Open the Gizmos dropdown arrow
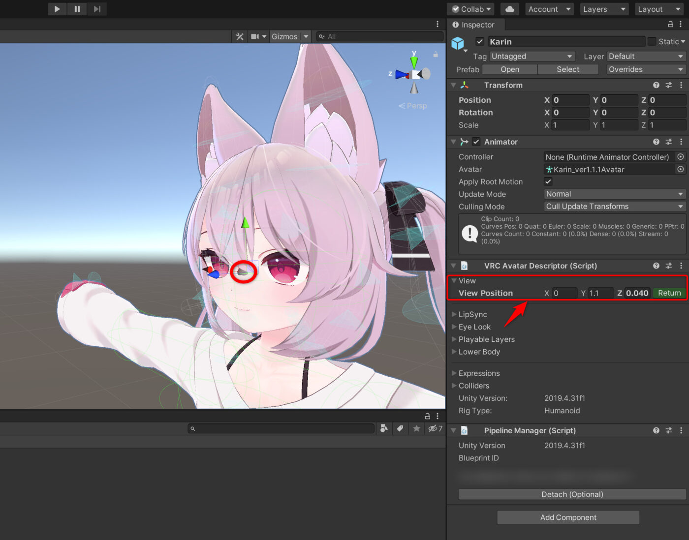689x540 pixels. click(306, 36)
